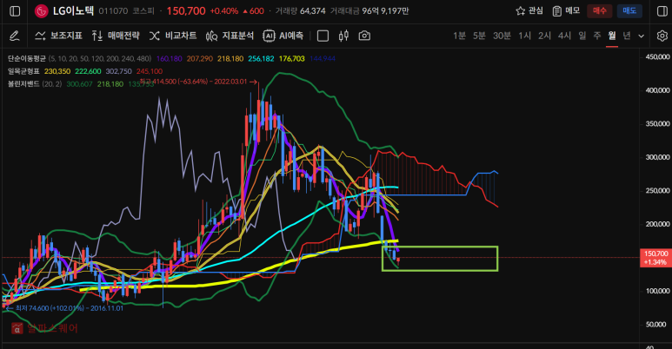
Task: Select the pencil drawing tool
Action: click(14, 36)
